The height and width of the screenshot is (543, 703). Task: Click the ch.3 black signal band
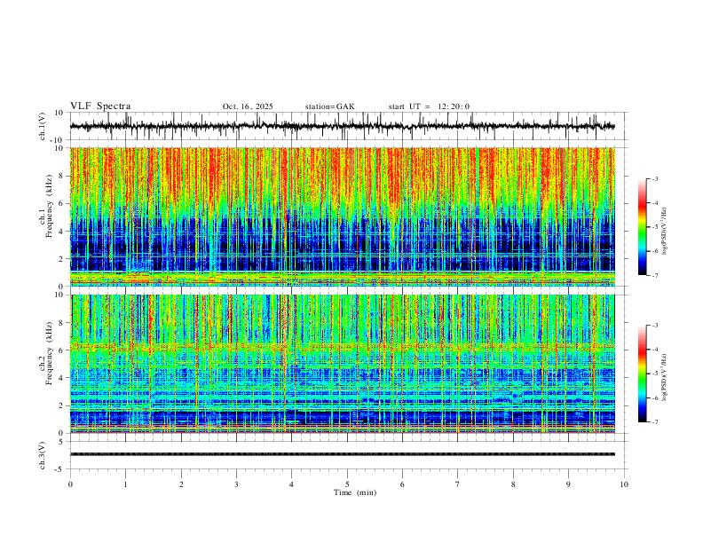[342, 454]
